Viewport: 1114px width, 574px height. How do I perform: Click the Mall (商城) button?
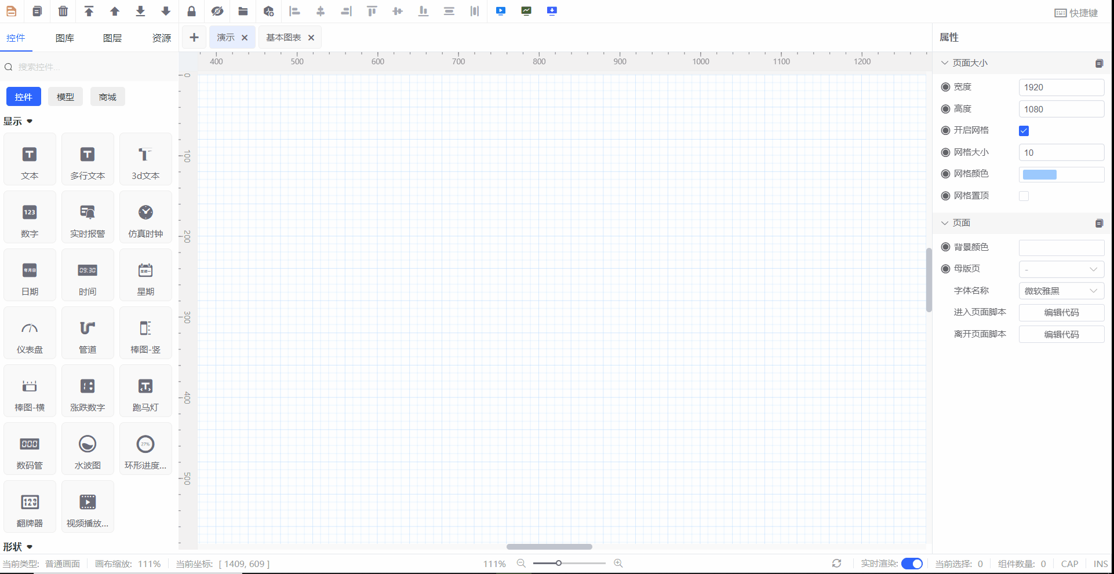[107, 97]
